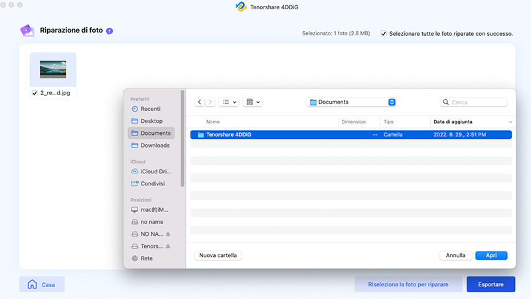The width and height of the screenshot is (531, 299).
Task: Go forward with the right chevron button
Action: click(210, 102)
